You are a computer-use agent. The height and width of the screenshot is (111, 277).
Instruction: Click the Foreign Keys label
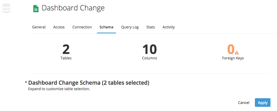click(233, 58)
